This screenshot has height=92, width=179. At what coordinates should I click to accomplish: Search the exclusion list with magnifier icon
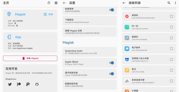click(x=169, y=3)
